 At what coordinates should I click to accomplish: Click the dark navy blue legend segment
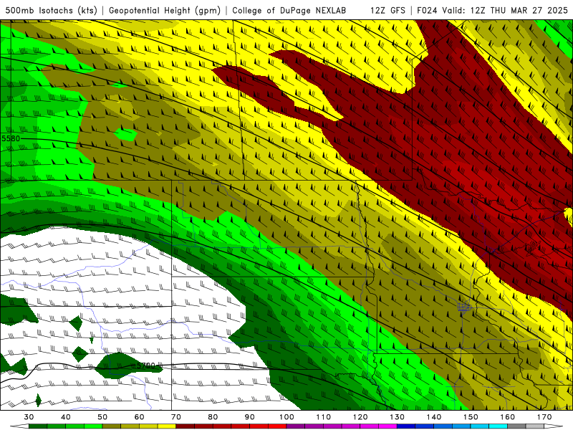(406, 426)
